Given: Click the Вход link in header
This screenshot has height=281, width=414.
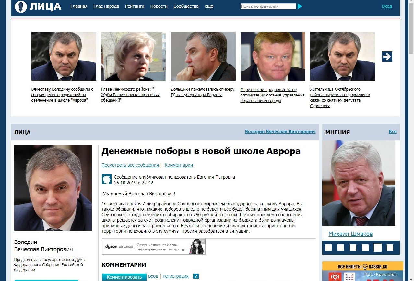Looking at the screenshot, I should pyautogui.click(x=387, y=6).
